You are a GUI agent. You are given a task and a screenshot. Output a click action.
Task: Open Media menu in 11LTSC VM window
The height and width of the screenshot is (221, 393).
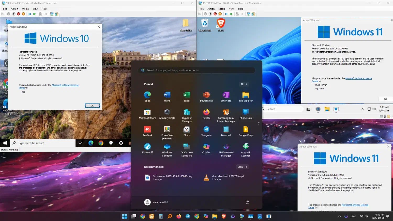coord(222,9)
